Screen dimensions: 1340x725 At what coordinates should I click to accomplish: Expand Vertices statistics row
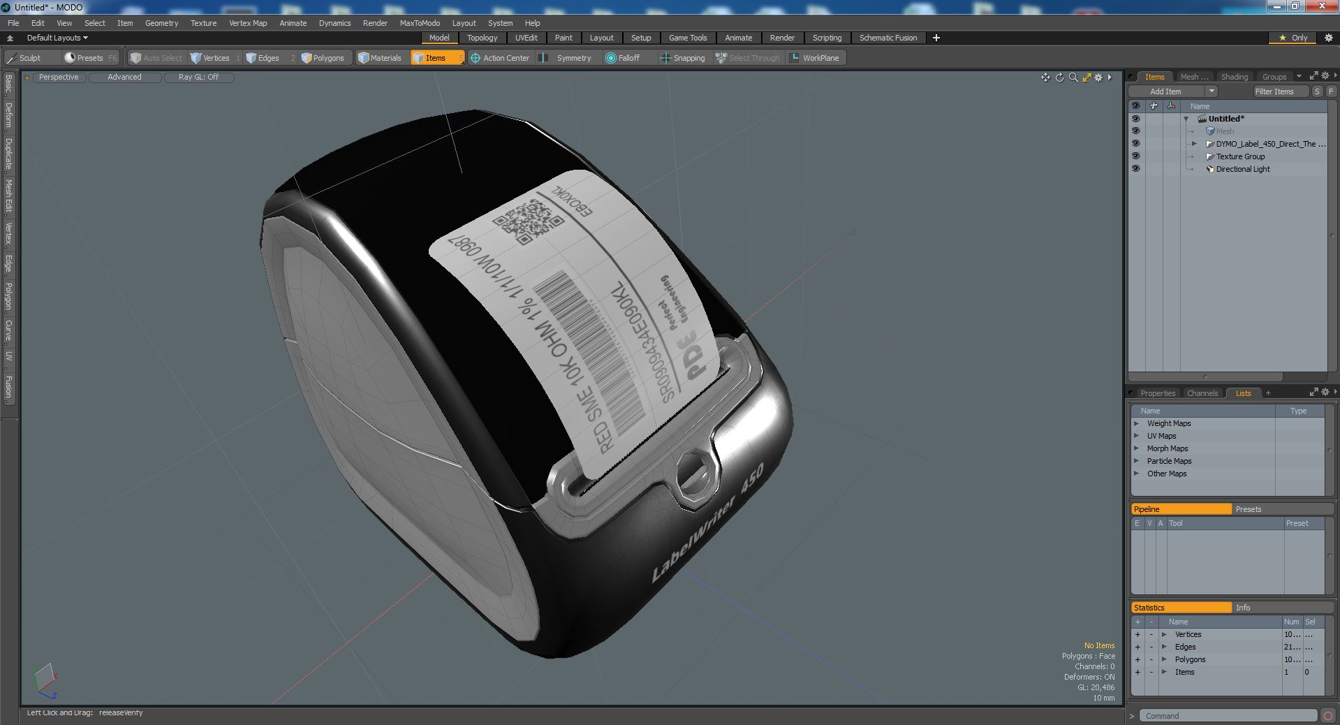tap(1164, 634)
